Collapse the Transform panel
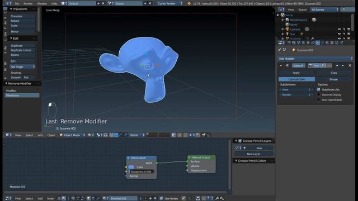This screenshot has height=201, width=358. [11, 9]
